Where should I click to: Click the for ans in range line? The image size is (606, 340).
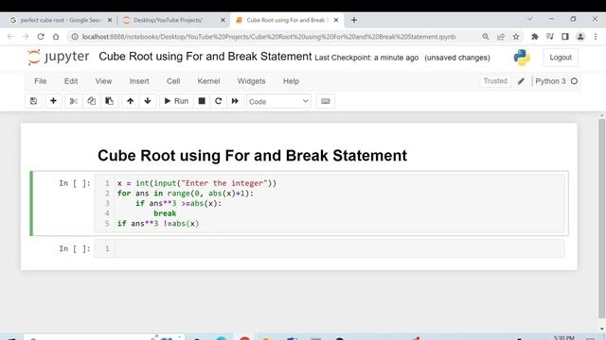[186, 193]
